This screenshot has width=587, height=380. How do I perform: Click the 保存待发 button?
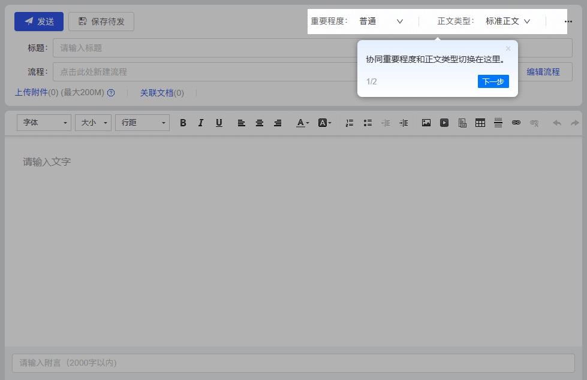coord(101,22)
